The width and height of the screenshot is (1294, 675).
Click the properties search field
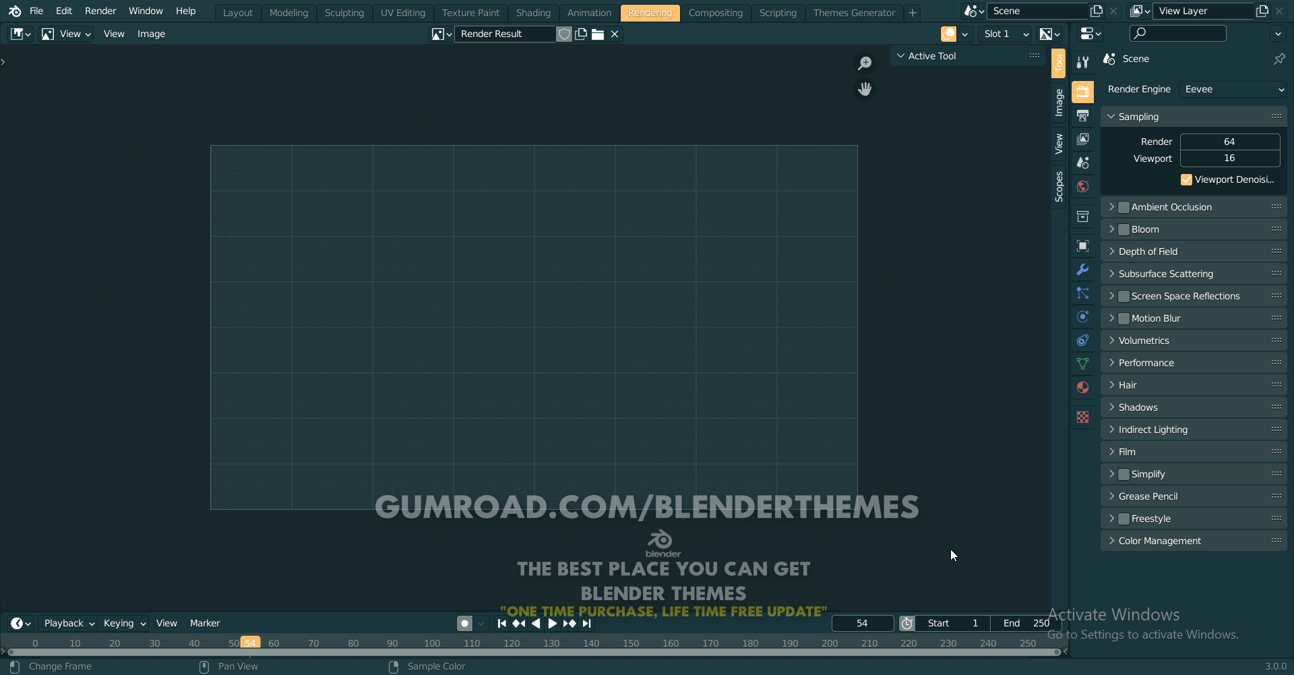[1177, 33]
